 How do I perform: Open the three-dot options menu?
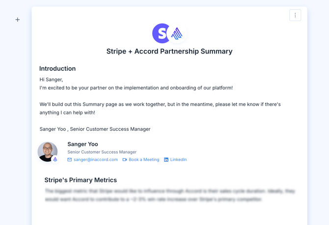295,15
